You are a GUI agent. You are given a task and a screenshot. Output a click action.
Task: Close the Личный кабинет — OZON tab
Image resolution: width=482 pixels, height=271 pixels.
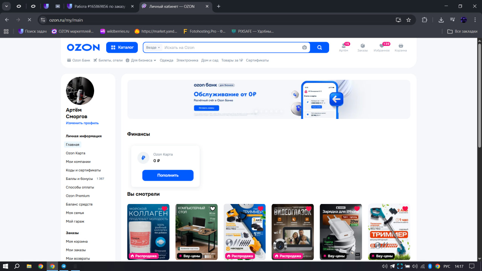[207, 6]
